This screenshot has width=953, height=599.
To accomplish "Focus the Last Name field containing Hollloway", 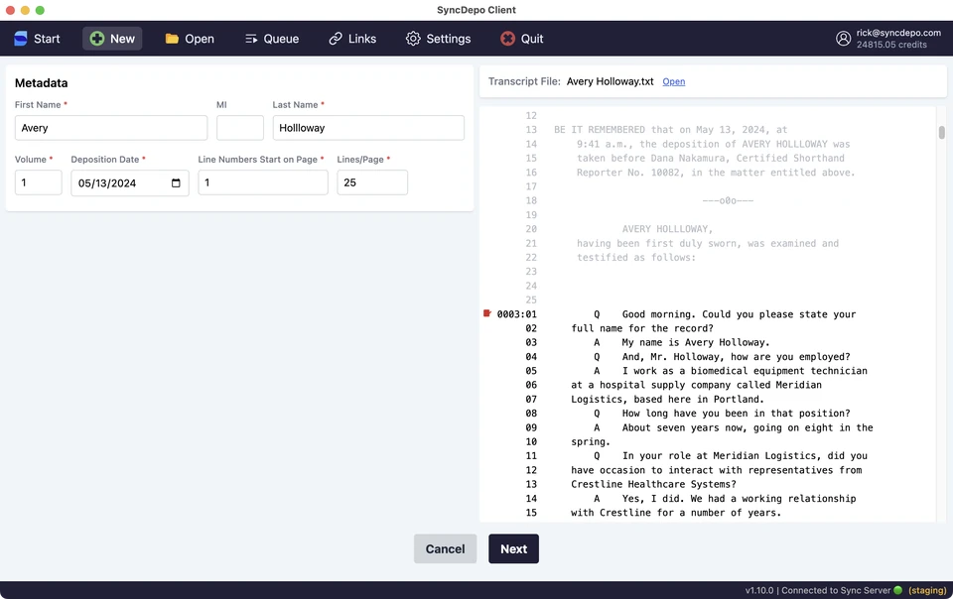I will (368, 128).
